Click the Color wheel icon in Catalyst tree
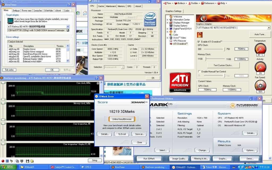 tap(171, 35)
